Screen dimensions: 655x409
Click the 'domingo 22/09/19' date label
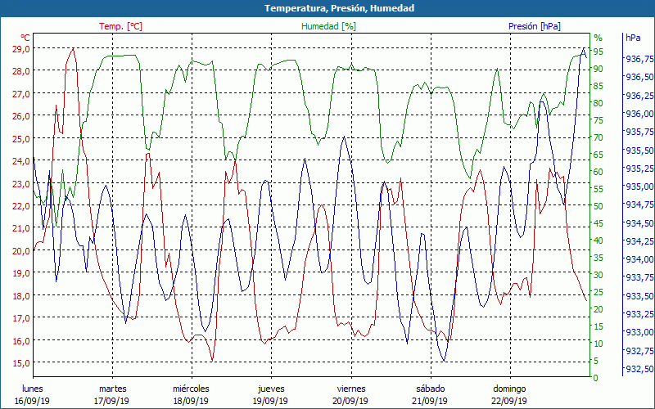(x=509, y=395)
